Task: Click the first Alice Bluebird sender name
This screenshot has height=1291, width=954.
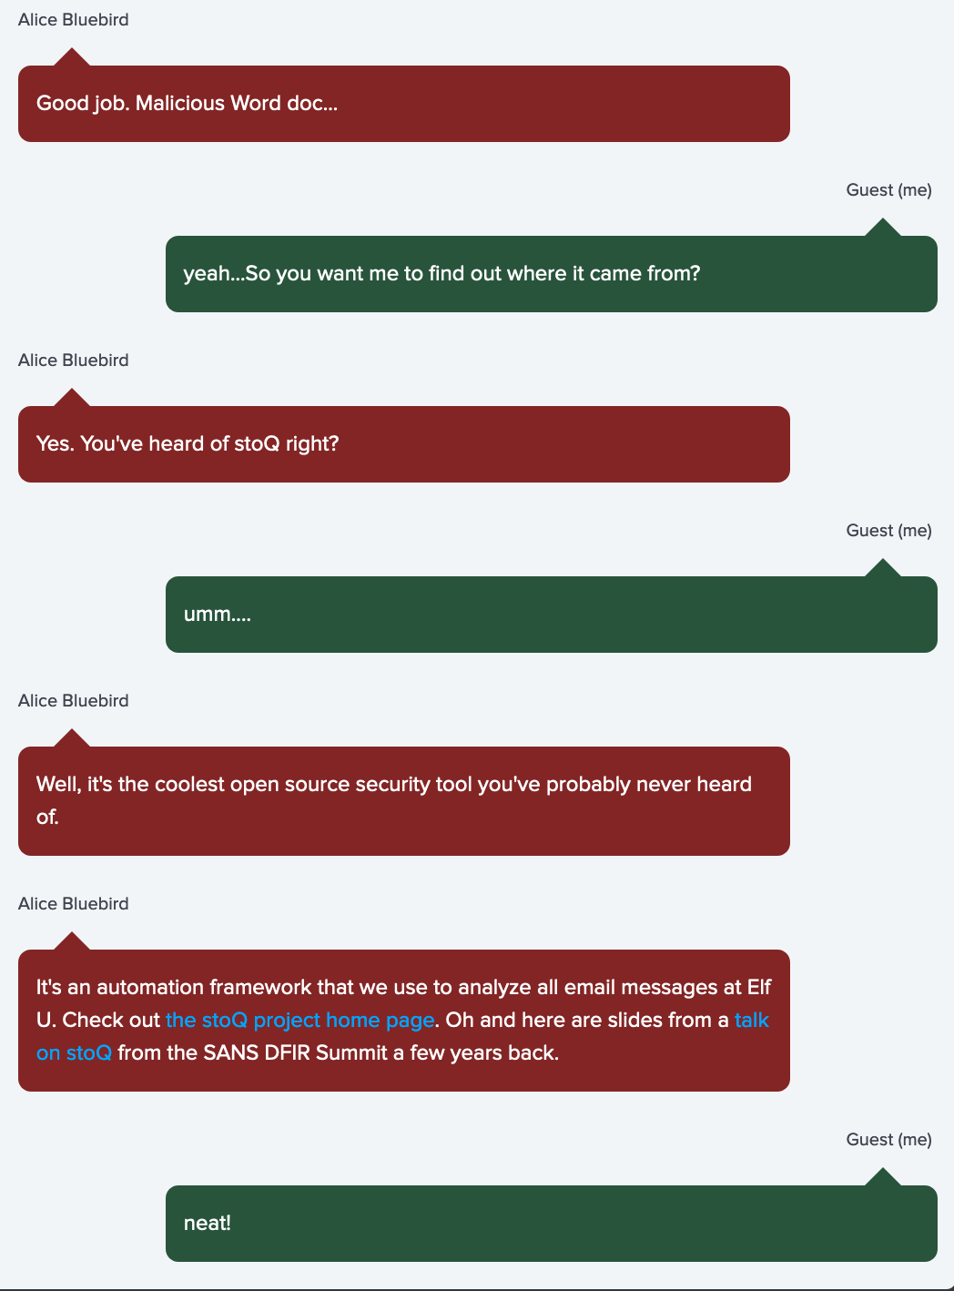Action: click(74, 20)
